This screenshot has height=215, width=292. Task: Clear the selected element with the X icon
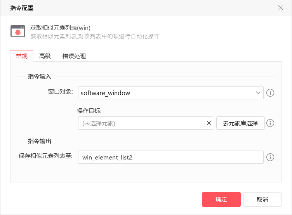(209, 123)
